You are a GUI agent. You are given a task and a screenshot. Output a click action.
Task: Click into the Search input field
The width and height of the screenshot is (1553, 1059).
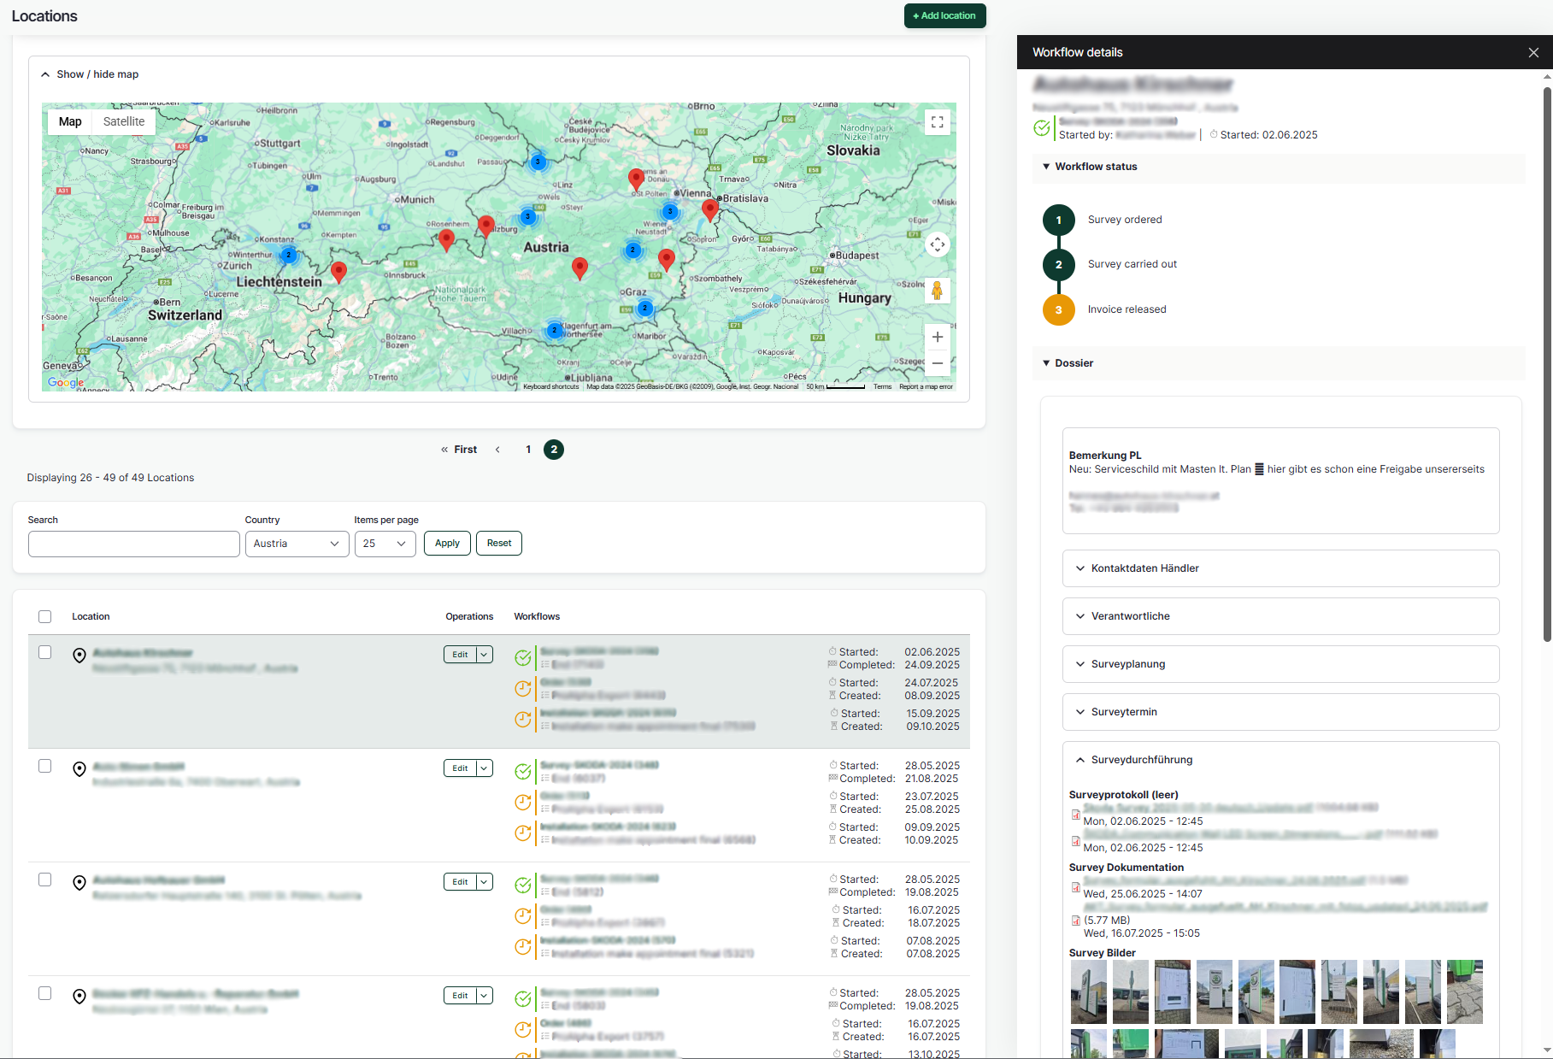point(134,544)
